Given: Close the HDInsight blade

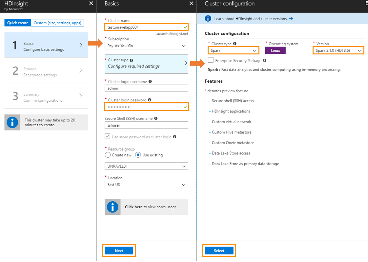Looking at the screenshot, I should pyautogui.click(x=91, y=3).
